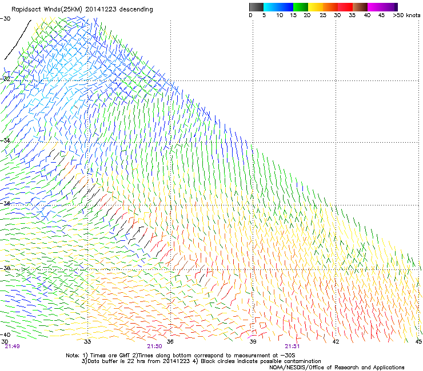This screenshot has width=423, height=371.
Task: Click the 'NOAA/NESDIS/Office of Research and Applications' credit
Action: pyautogui.click(x=337, y=368)
